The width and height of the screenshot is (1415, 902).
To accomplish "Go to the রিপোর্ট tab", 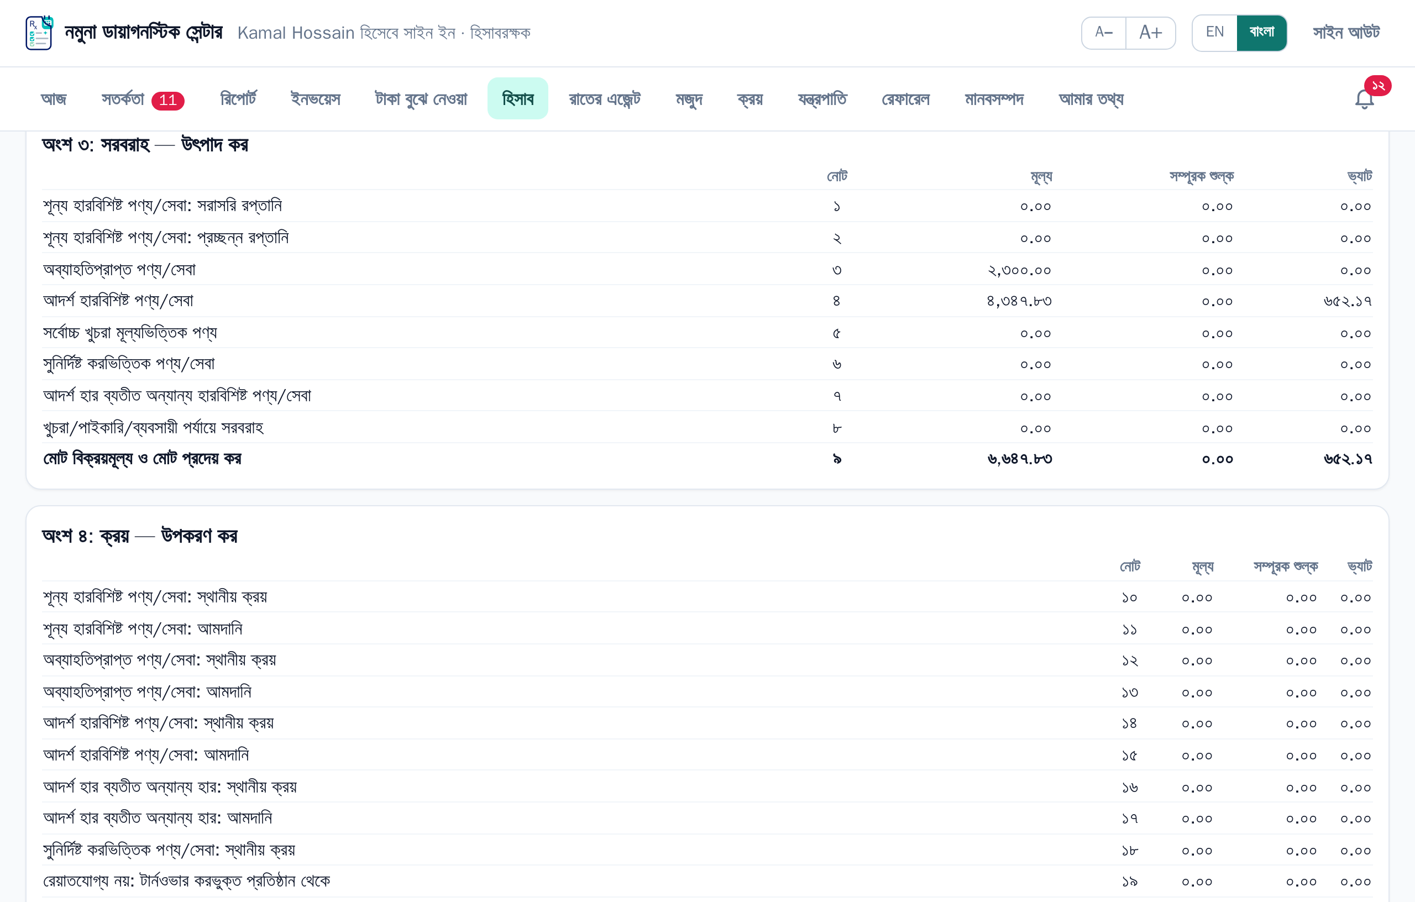I will (x=238, y=99).
